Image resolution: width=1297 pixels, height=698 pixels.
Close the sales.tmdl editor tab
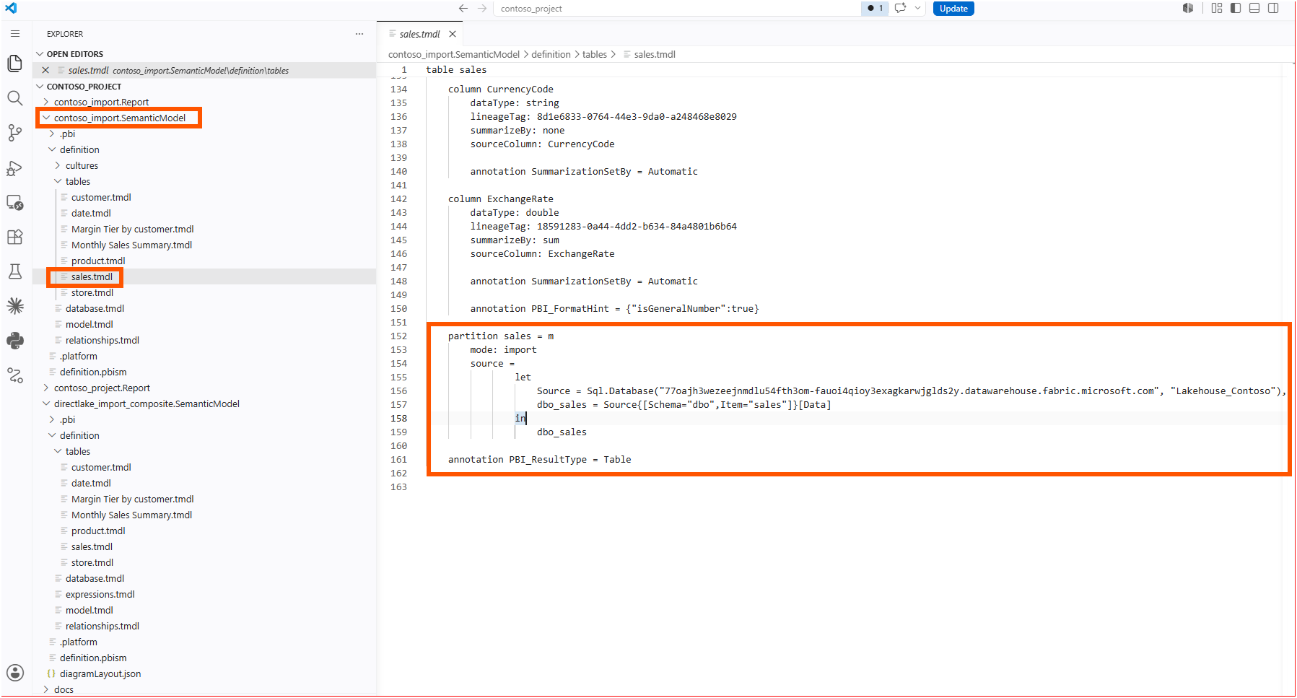(x=453, y=34)
